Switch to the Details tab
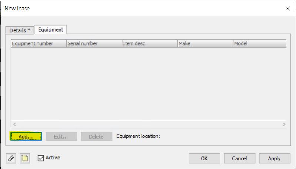 tap(20, 30)
